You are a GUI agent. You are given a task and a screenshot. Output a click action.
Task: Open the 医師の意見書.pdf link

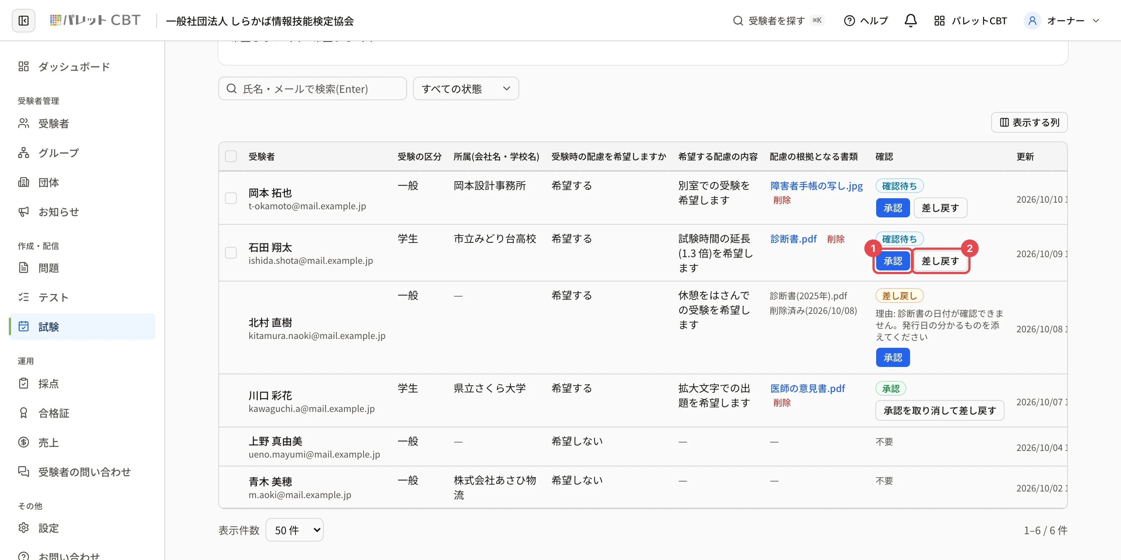pyautogui.click(x=807, y=388)
